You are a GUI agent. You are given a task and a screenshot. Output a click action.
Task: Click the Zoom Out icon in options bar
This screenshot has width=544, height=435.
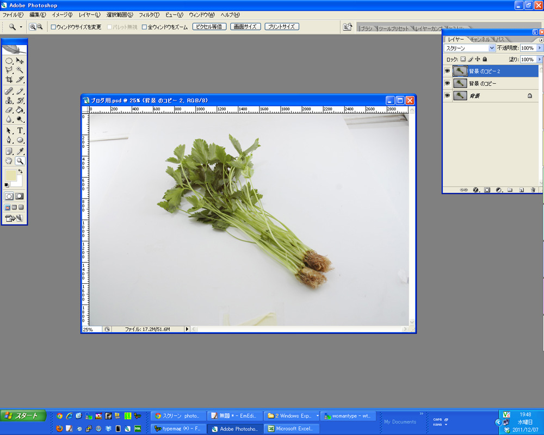[40, 27]
